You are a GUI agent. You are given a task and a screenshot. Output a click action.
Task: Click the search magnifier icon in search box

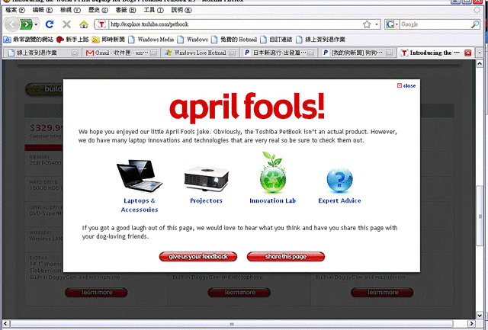477,24
